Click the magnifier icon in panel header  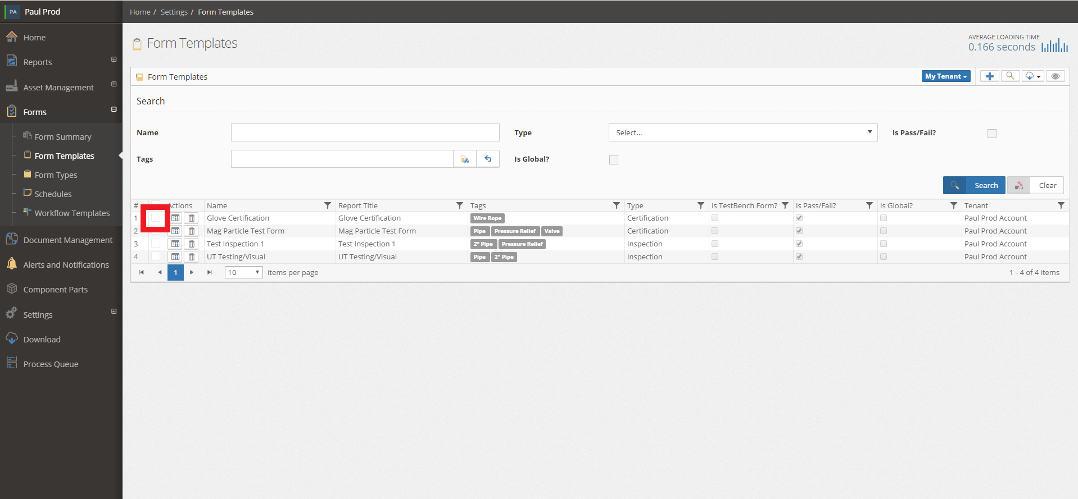(x=1010, y=76)
